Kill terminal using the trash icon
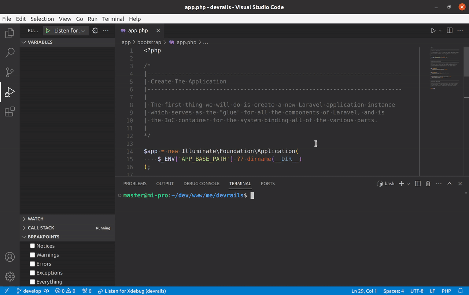 428,184
